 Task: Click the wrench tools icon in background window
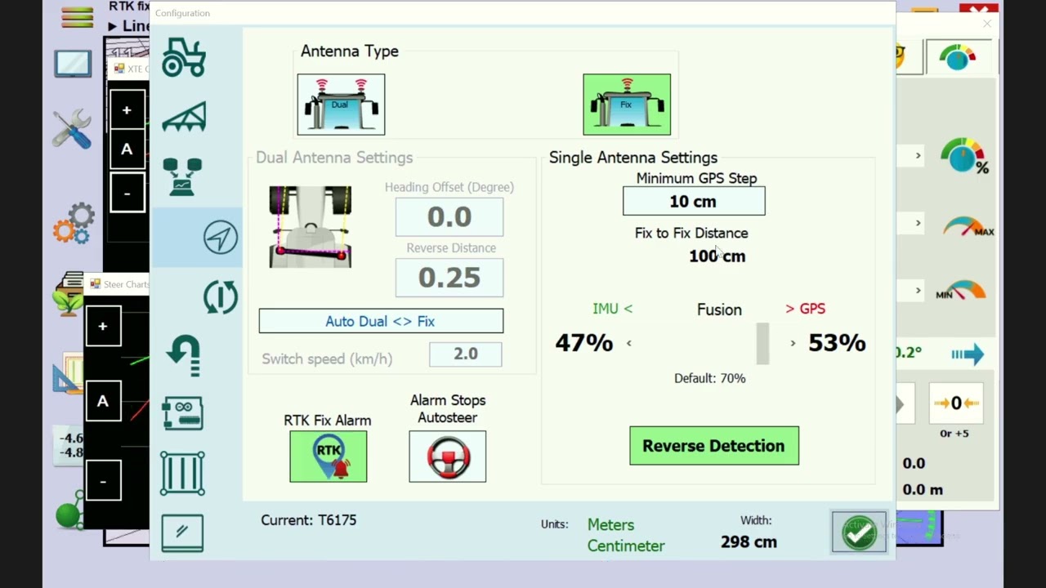(72, 129)
